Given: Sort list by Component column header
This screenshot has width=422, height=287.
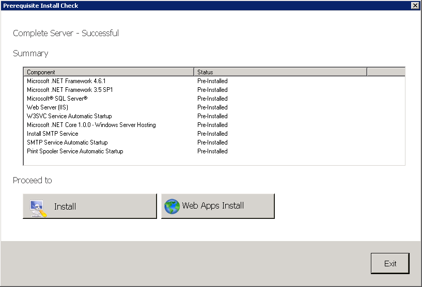Looking at the screenshot, I should 109,72.
